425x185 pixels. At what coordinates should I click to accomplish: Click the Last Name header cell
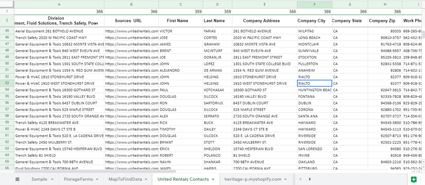pyautogui.click(x=217, y=21)
